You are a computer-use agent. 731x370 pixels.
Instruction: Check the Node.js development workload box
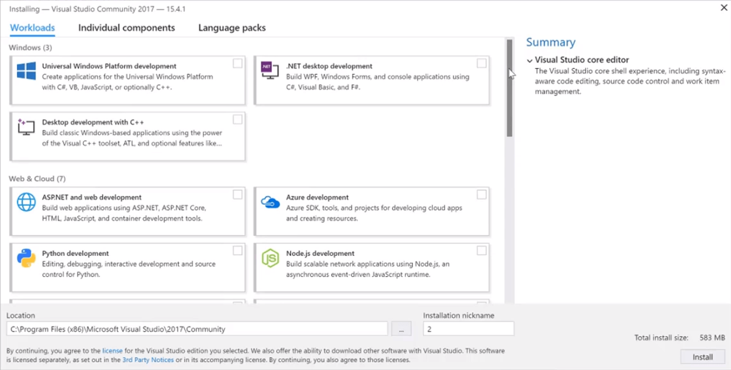coord(482,251)
